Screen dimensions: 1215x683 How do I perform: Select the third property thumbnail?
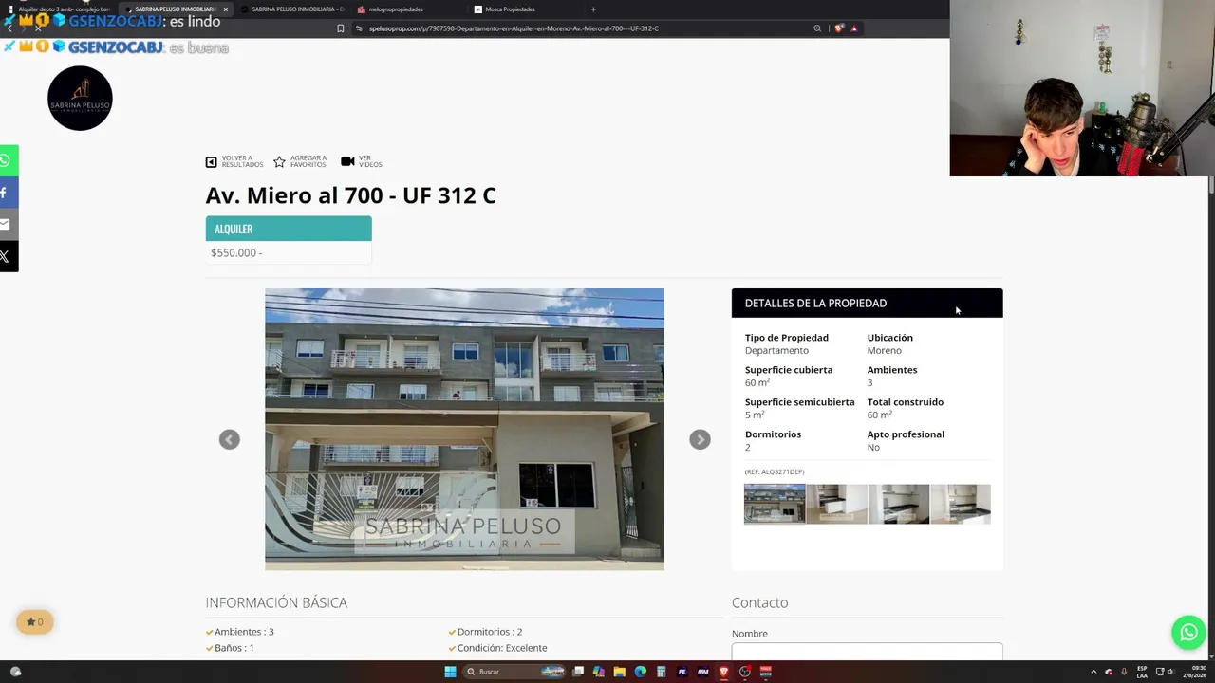point(898,504)
